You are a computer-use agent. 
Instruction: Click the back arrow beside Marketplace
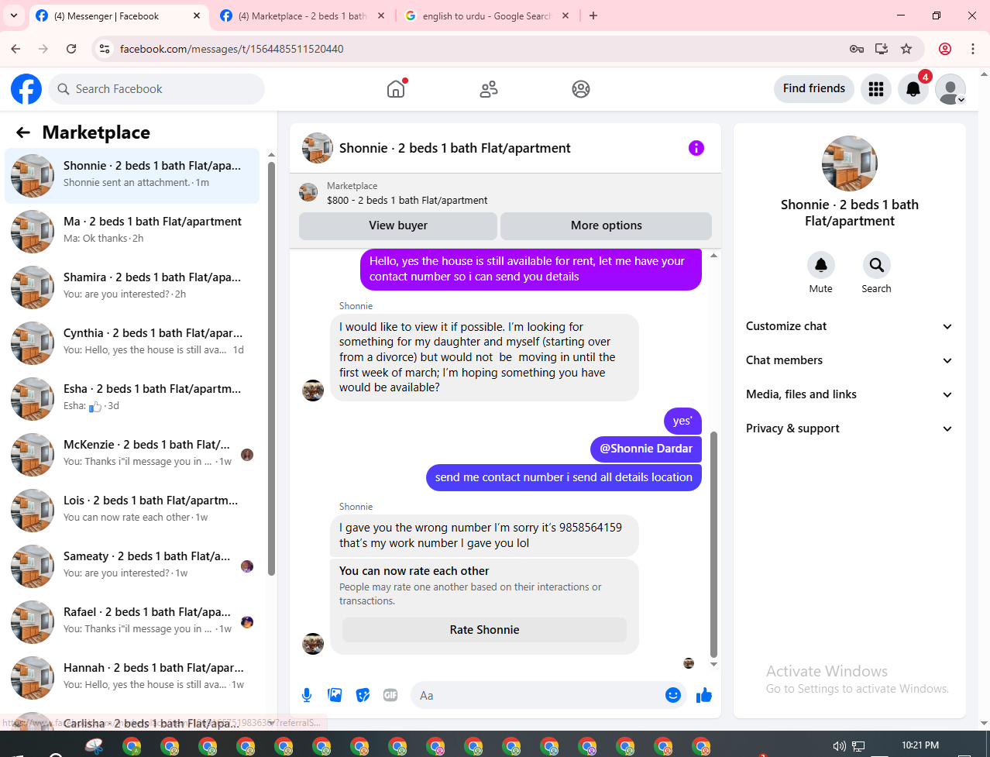(23, 132)
